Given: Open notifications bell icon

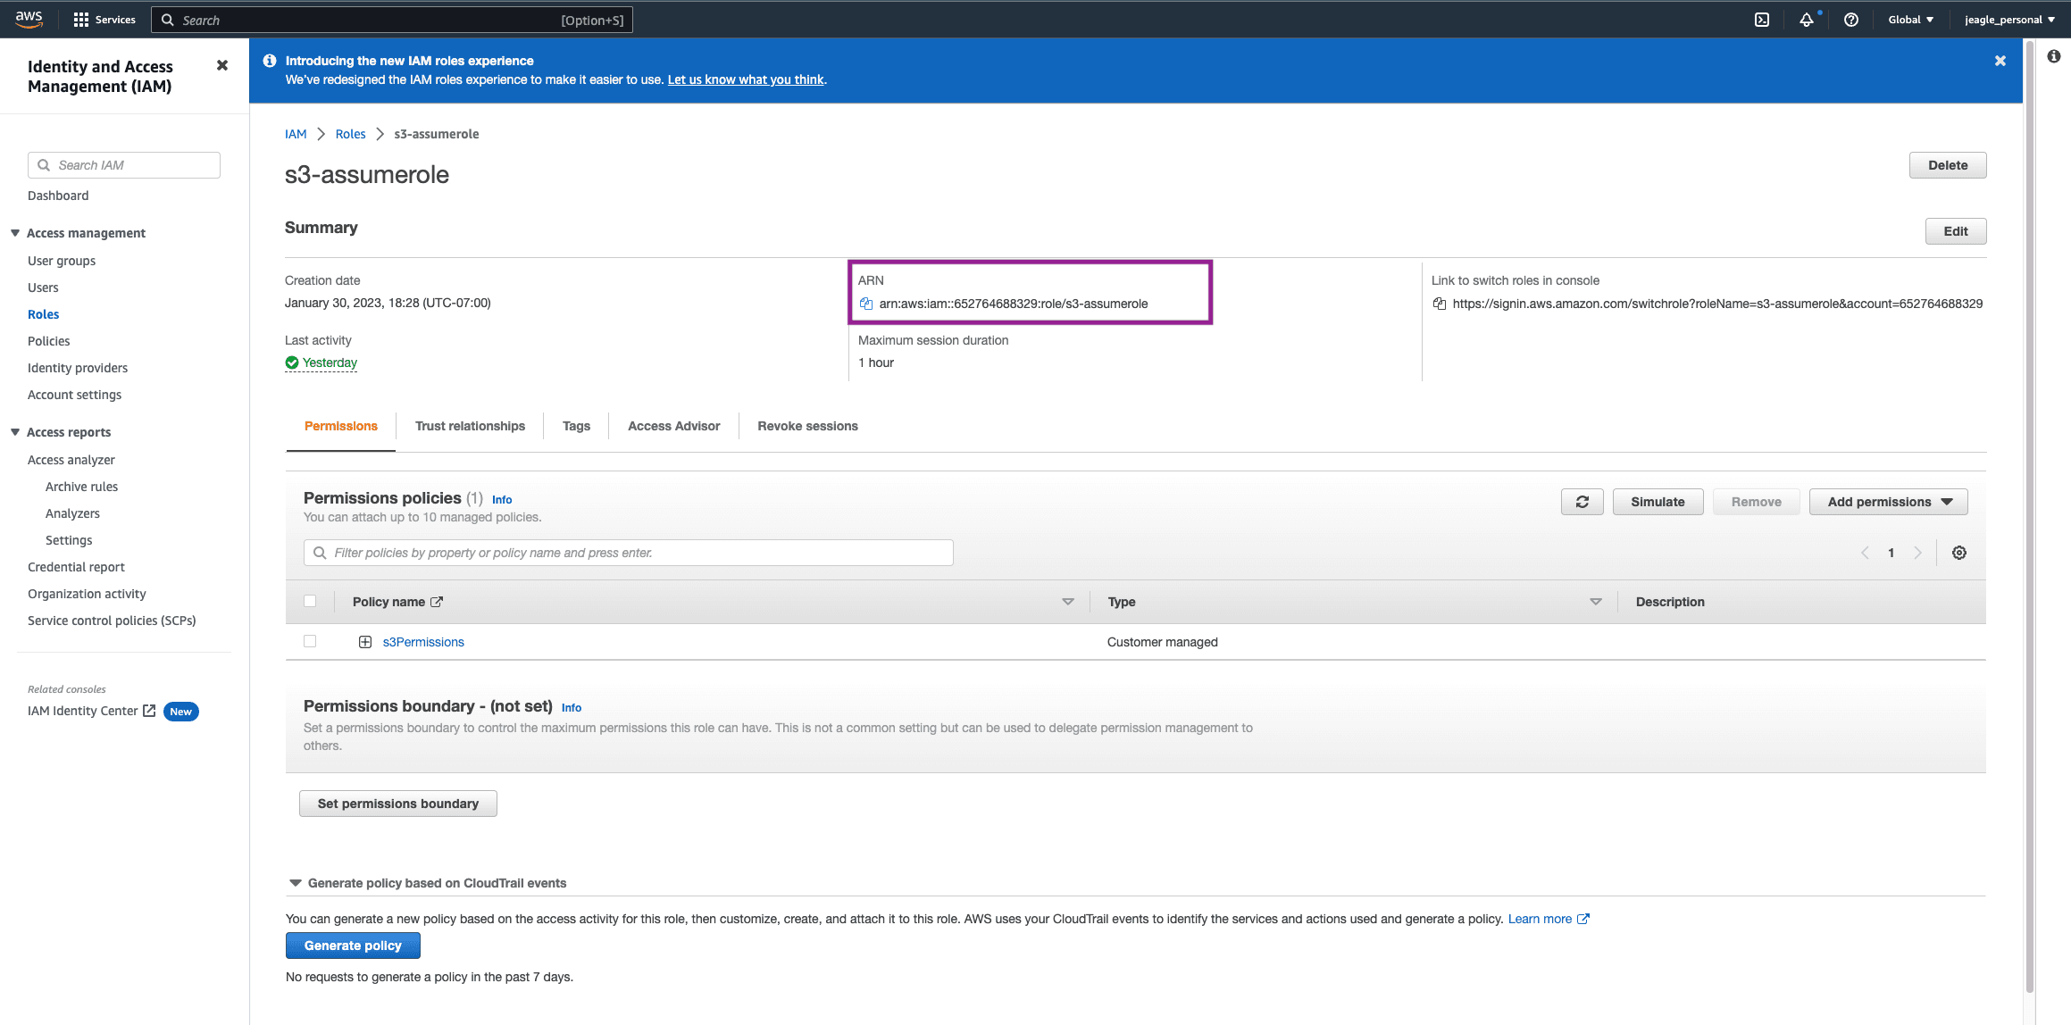Looking at the screenshot, I should tap(1806, 20).
